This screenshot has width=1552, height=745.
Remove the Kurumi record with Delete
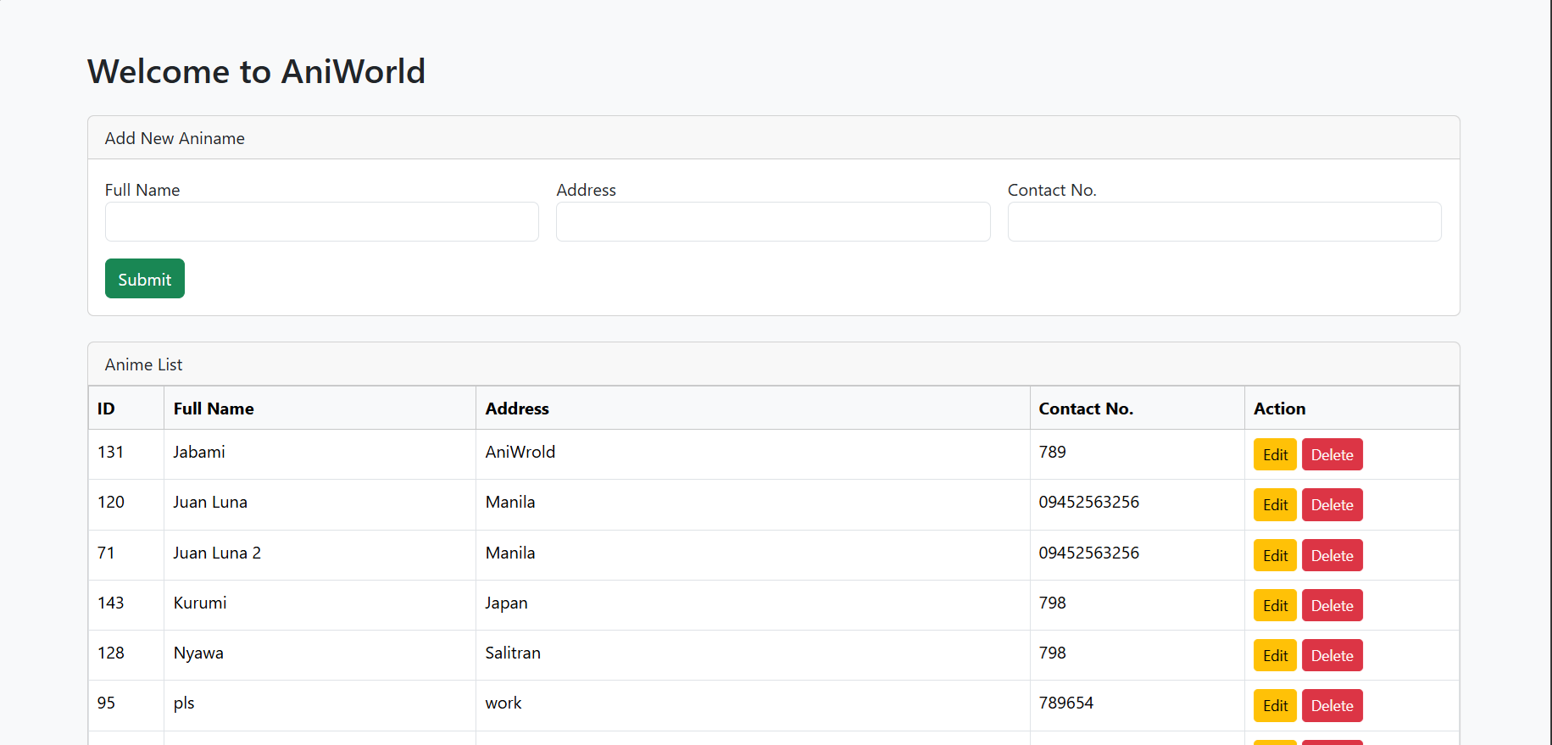1331,605
